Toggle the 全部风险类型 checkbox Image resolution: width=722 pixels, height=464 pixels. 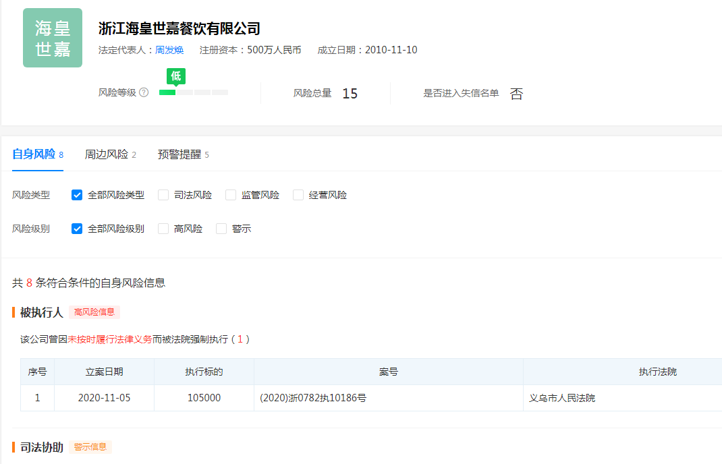(77, 195)
